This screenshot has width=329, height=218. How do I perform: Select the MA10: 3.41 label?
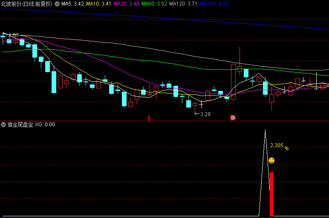tap(98, 4)
